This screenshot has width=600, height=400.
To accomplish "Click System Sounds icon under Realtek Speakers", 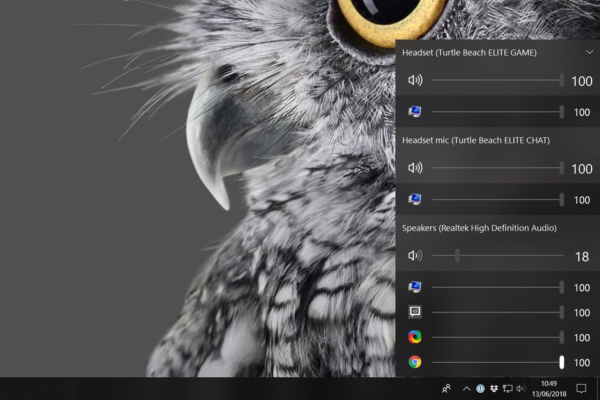I will point(415,287).
